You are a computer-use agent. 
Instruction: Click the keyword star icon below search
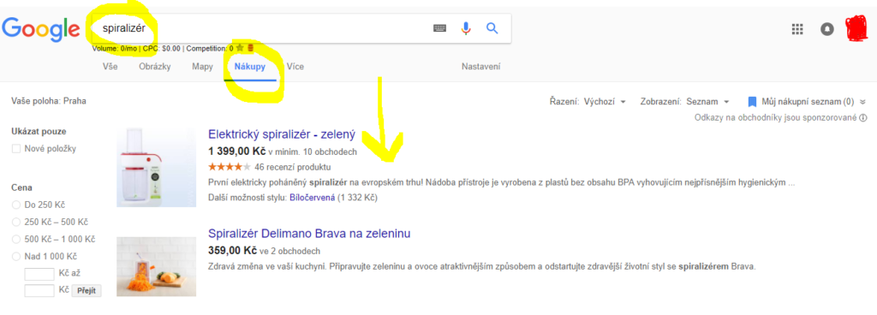click(x=240, y=49)
